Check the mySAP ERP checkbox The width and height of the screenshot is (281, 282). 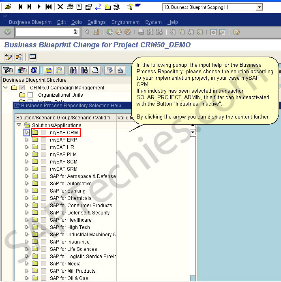point(43,140)
